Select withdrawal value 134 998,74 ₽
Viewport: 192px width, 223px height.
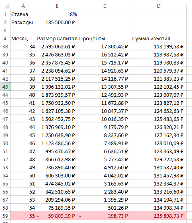coord(159,208)
